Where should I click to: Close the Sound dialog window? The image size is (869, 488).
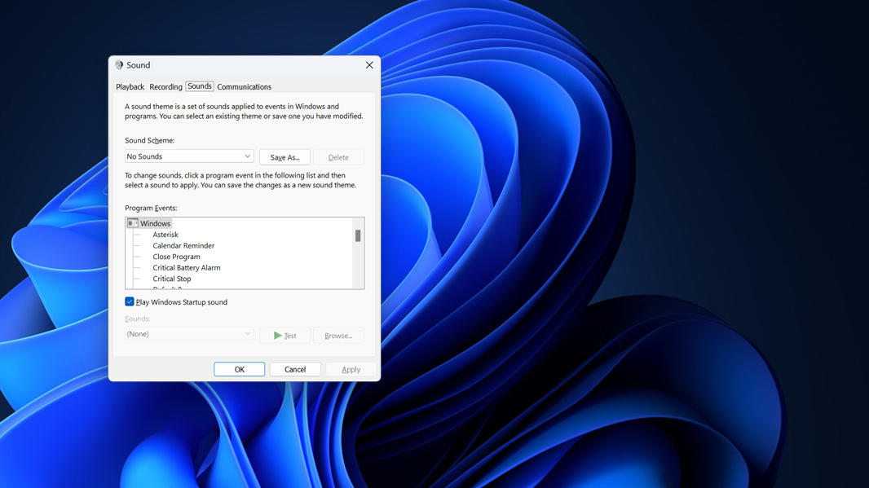pyautogui.click(x=369, y=65)
